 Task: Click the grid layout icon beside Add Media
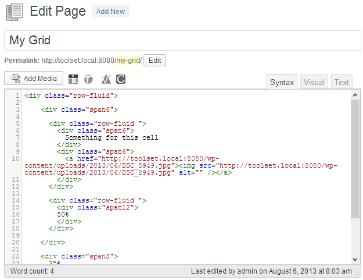[73, 79]
